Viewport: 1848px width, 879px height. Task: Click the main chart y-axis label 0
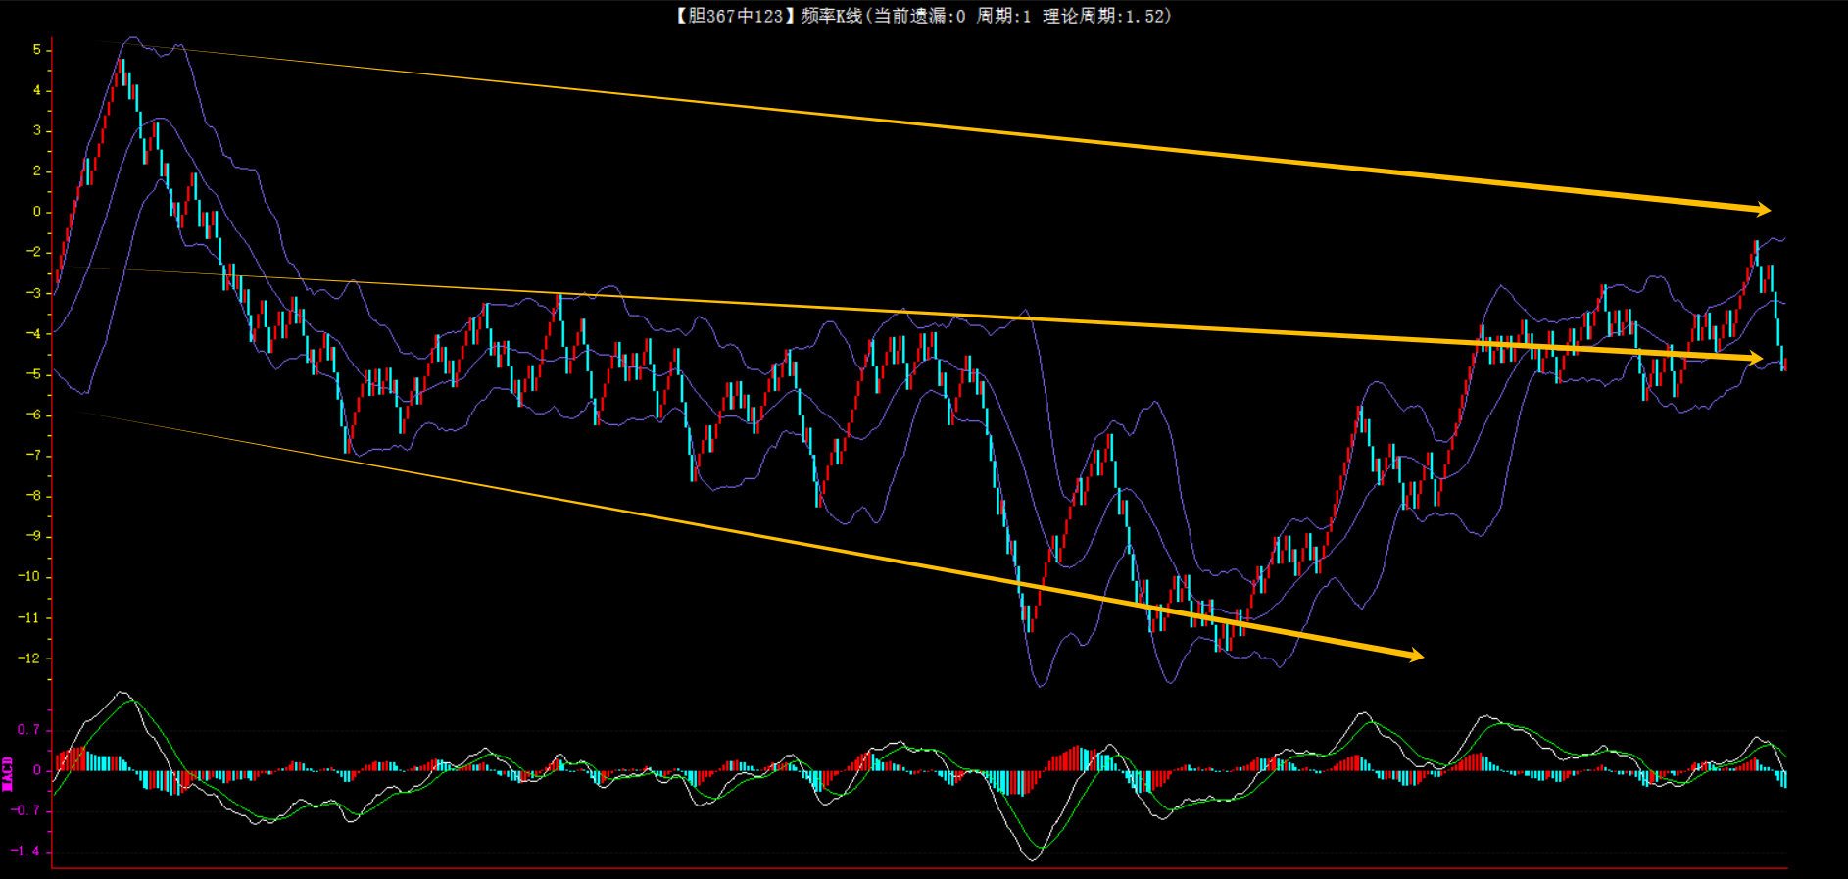coord(37,212)
